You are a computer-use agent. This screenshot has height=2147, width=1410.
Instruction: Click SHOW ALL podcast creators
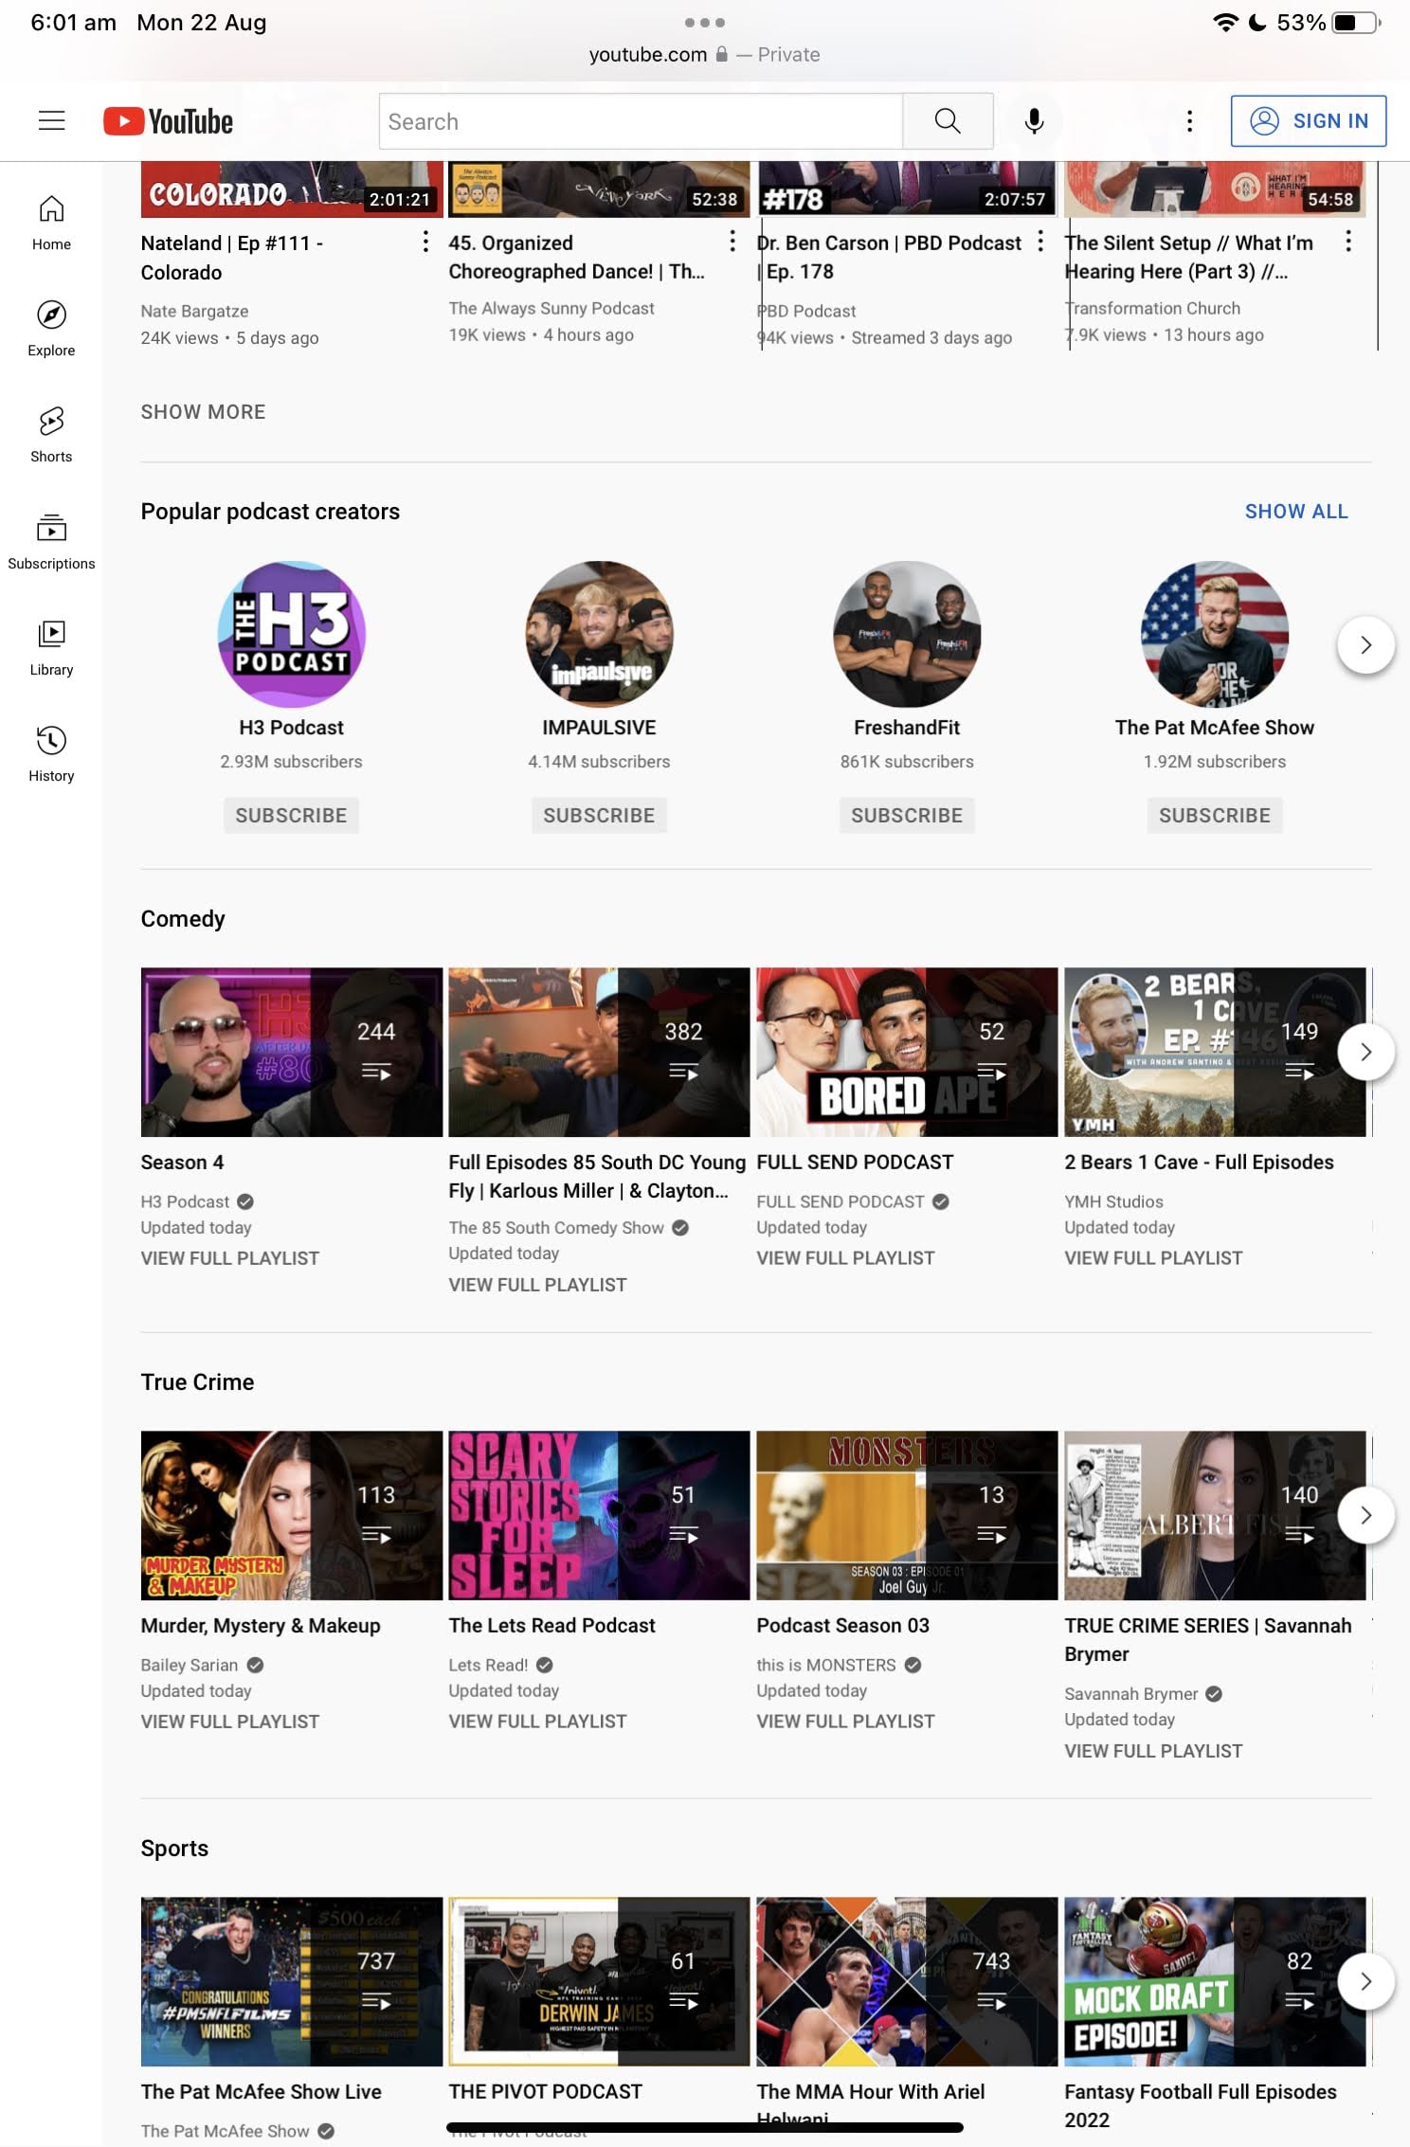point(1295,512)
